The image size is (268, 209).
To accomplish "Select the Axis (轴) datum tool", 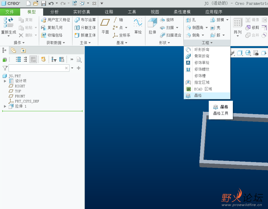I will [x=118, y=20].
